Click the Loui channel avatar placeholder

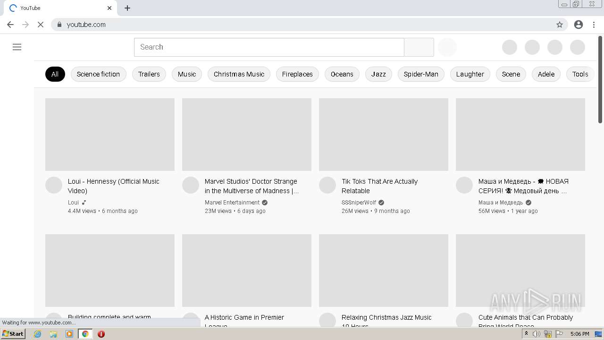pos(54,186)
